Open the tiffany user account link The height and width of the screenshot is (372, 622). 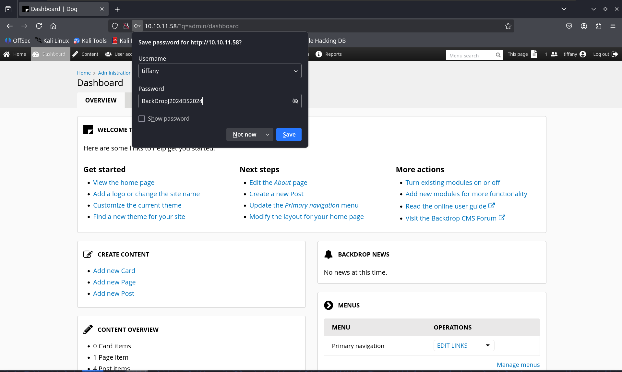[x=575, y=54]
